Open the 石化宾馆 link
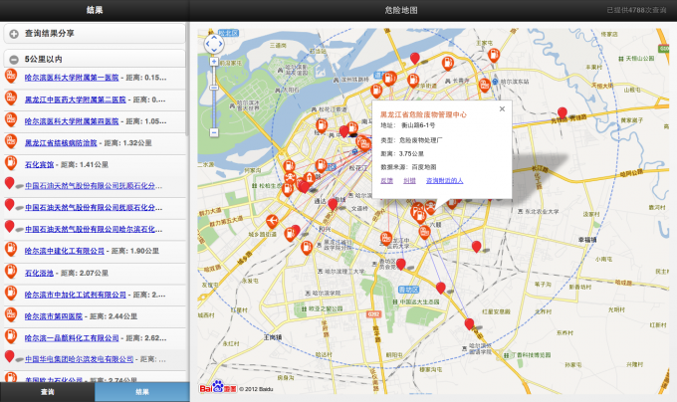Image resolution: width=677 pixels, height=402 pixels. 39,164
